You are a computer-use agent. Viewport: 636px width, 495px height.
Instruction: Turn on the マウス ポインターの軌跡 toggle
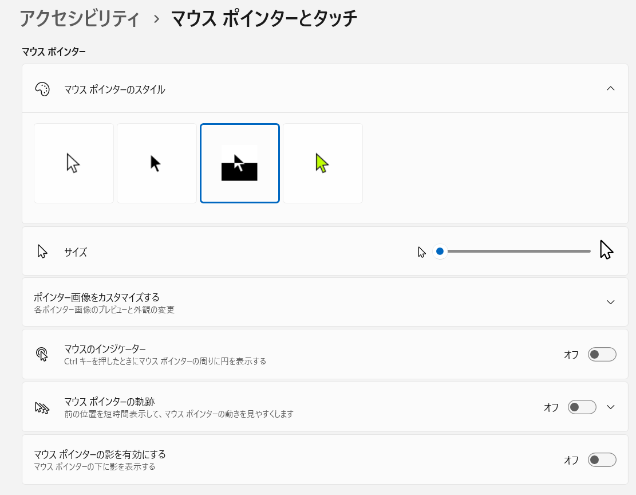(582, 407)
